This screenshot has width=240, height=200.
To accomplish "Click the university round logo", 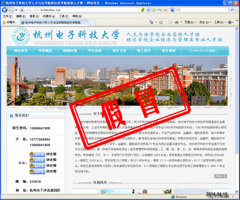I will click(x=21, y=36).
